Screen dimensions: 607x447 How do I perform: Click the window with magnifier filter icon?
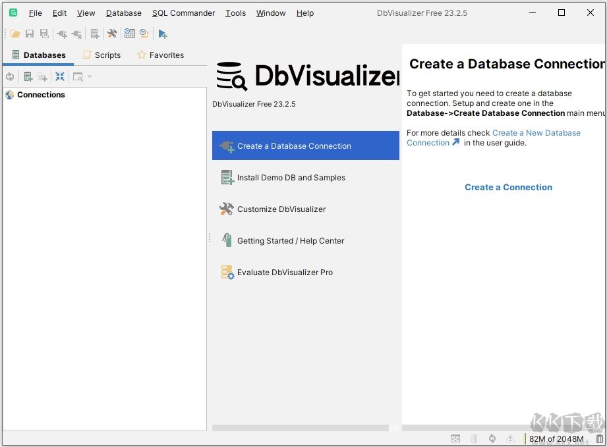(78, 76)
